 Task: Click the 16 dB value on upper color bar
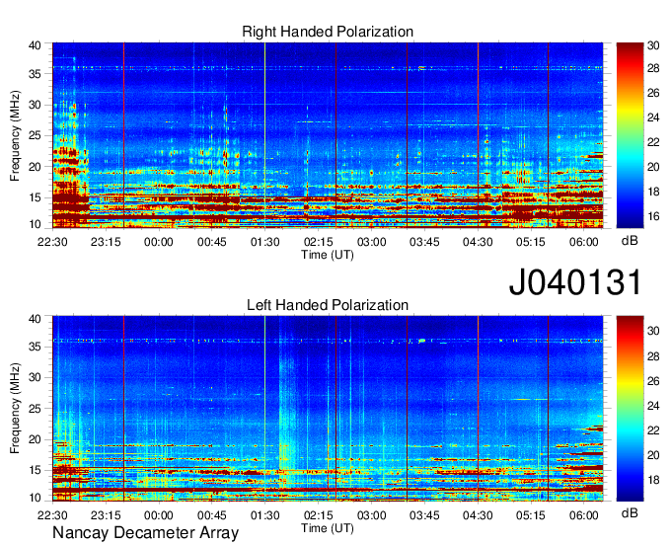pyautogui.click(x=653, y=216)
